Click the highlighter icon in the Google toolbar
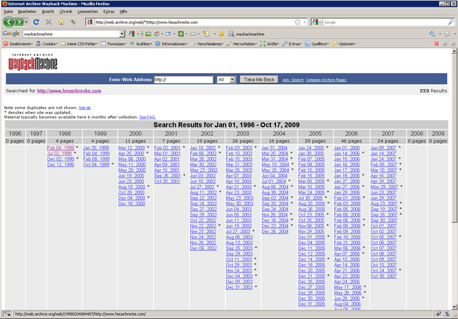This screenshot has width=458, height=319. point(221,34)
